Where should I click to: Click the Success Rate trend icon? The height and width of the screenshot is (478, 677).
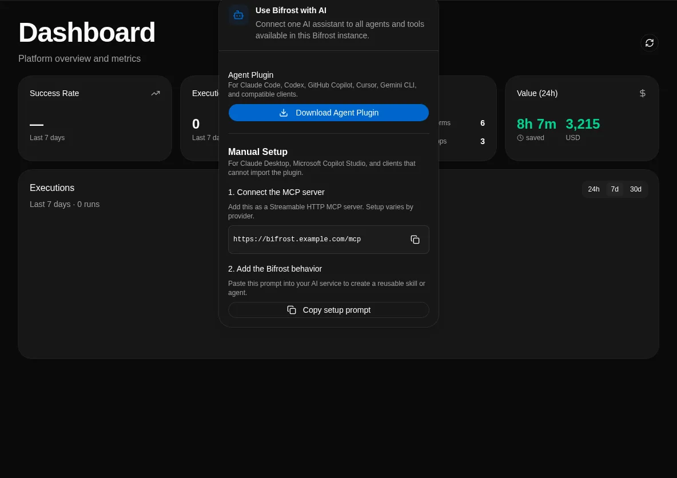click(156, 93)
